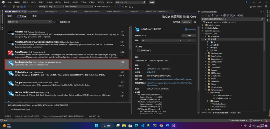The width and height of the screenshot is (270, 129).
Task: Collapse all icon in Solution Explorer toolbar
Action: tap(224, 15)
